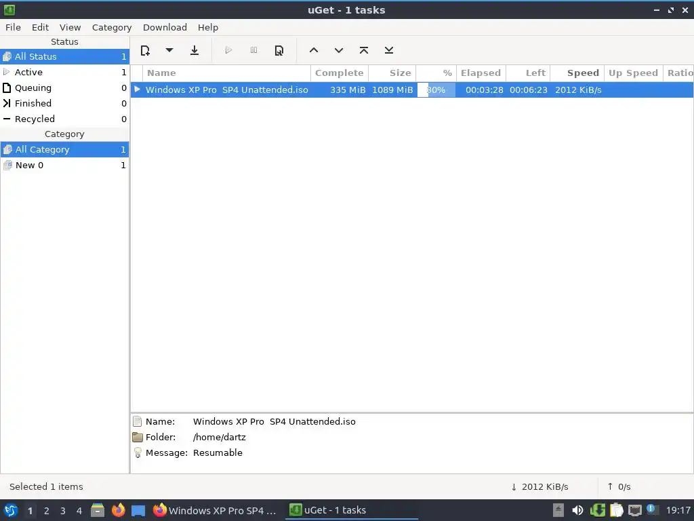This screenshot has height=521, width=694.
Task: Sort by Speed column header
Action: point(577,73)
